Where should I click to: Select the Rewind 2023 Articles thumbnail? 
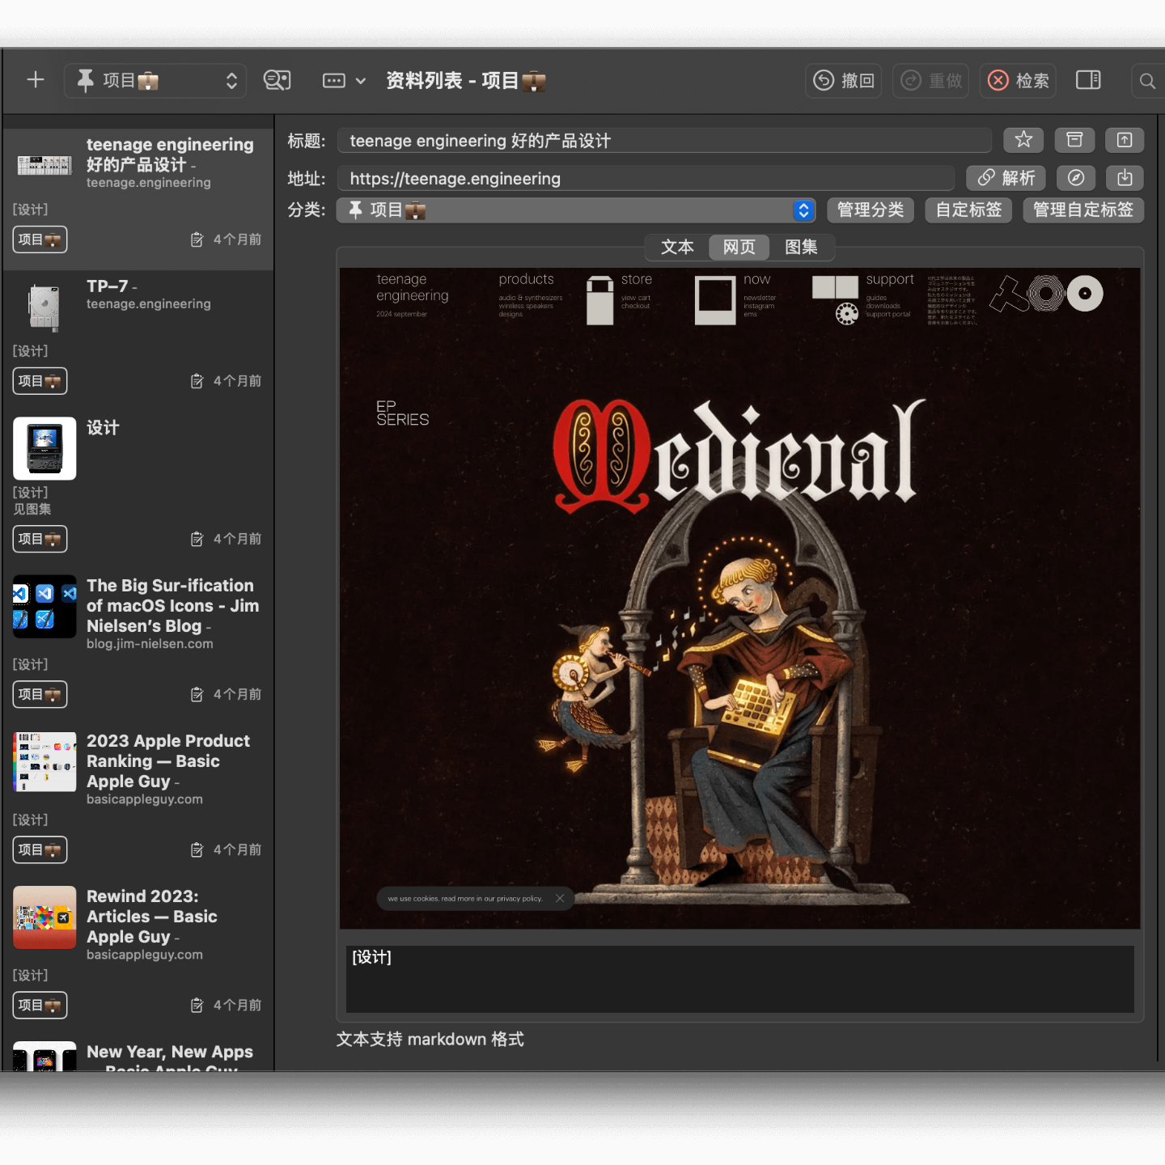point(44,917)
